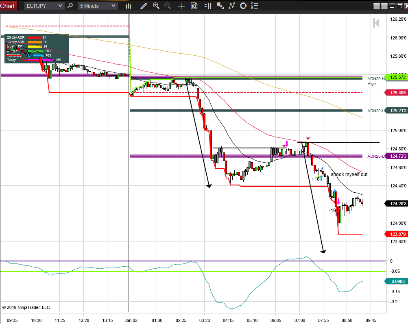Click the return-to-latest-bar arrow icon
Viewport: 408px width, 324px height.
click(x=376, y=23)
